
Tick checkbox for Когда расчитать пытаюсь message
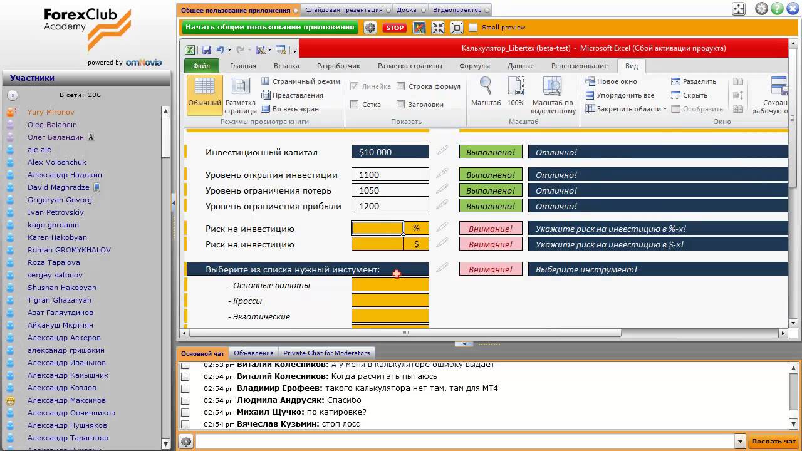185,376
